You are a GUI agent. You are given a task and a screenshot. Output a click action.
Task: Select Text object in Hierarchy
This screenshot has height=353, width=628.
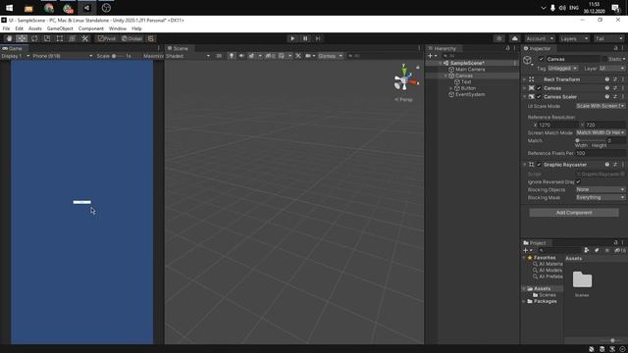(466, 82)
